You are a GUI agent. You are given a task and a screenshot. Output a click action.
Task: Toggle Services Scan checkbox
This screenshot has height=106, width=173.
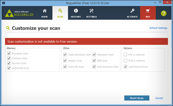pos(9,63)
